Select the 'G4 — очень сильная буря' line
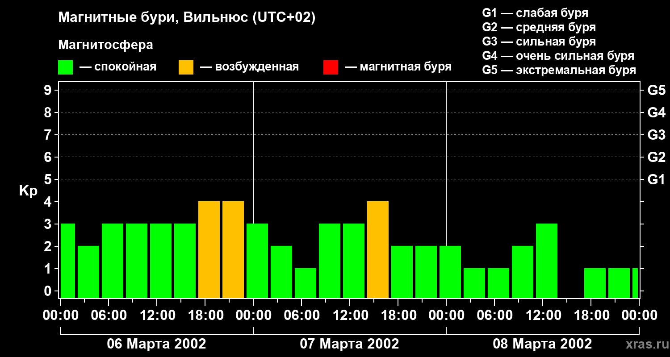This screenshot has height=357, width=670. click(x=558, y=56)
